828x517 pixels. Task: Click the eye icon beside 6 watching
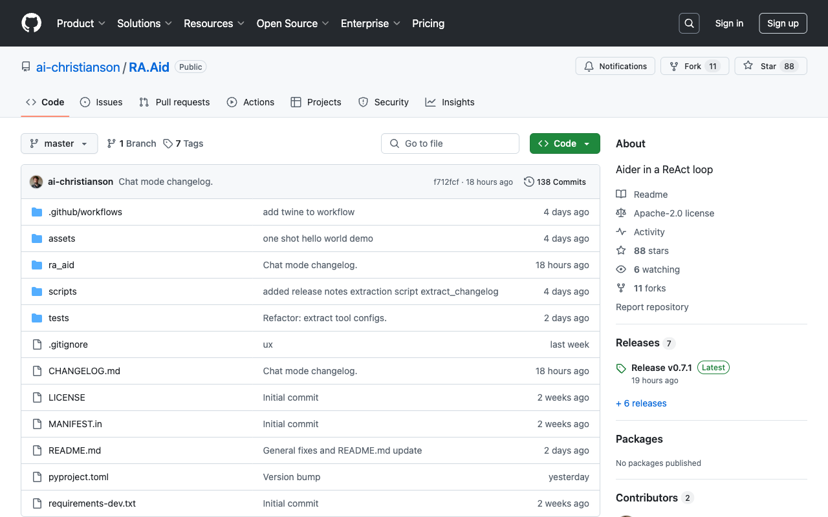[x=621, y=269]
